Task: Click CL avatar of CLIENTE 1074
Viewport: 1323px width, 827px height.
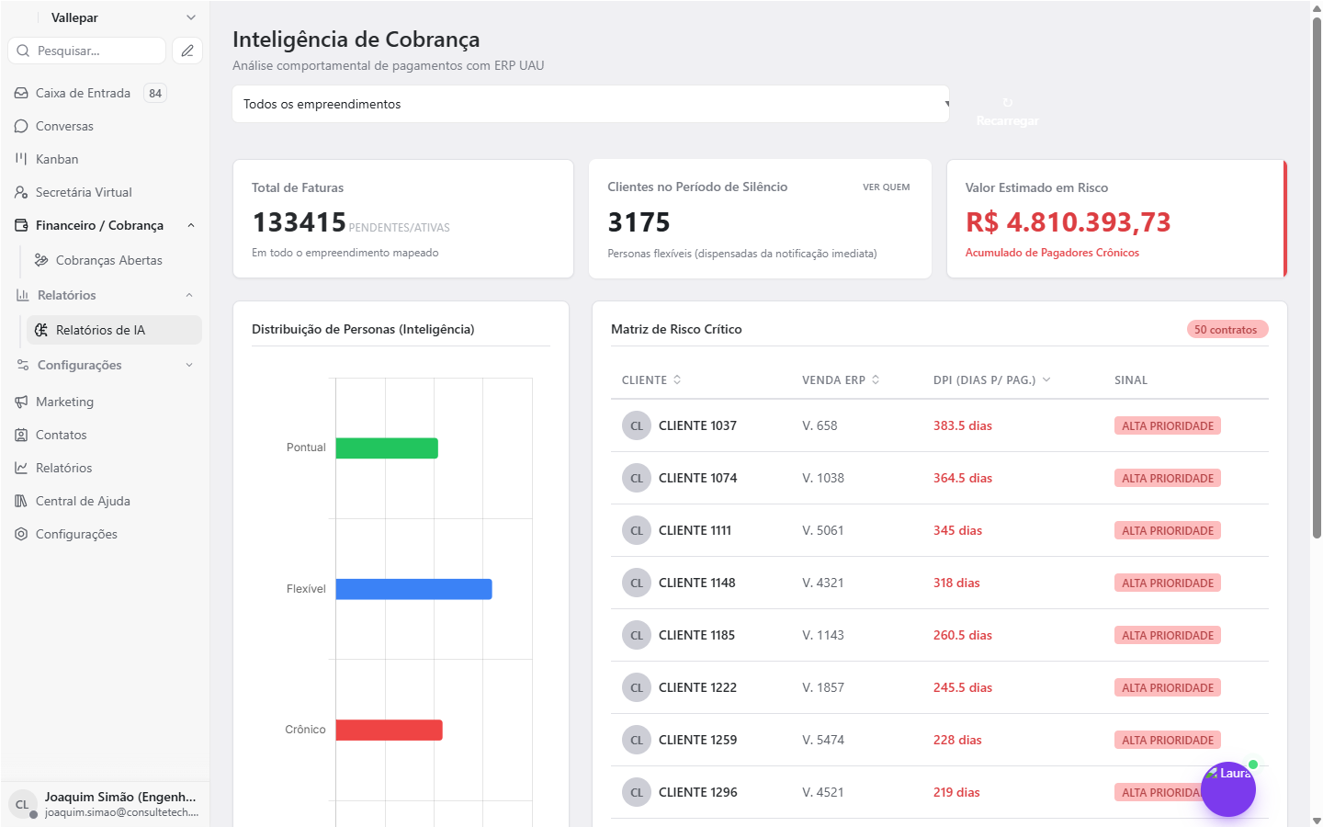Action: point(637,478)
